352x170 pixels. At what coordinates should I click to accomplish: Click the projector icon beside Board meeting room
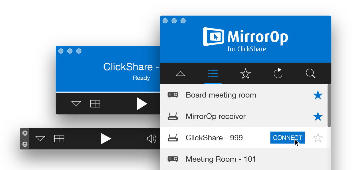[173, 95]
